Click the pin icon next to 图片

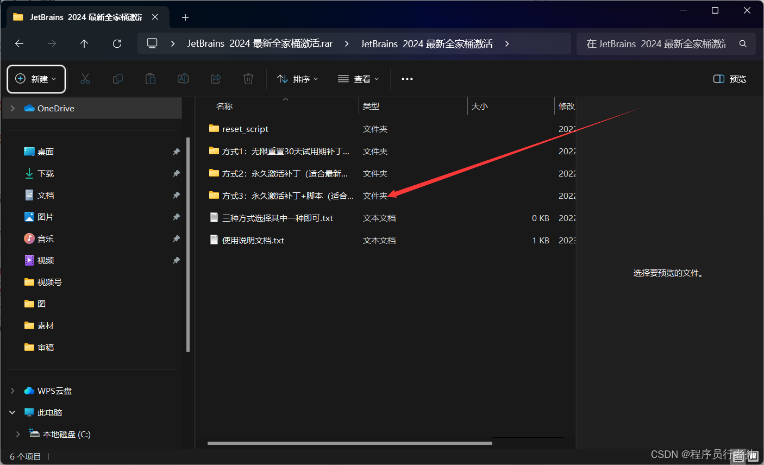pos(176,217)
